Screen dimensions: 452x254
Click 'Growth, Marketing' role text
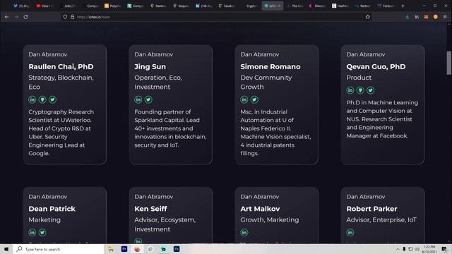coord(270,220)
